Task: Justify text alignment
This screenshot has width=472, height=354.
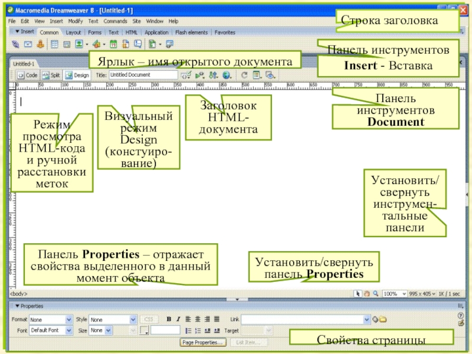Action: coord(217,319)
